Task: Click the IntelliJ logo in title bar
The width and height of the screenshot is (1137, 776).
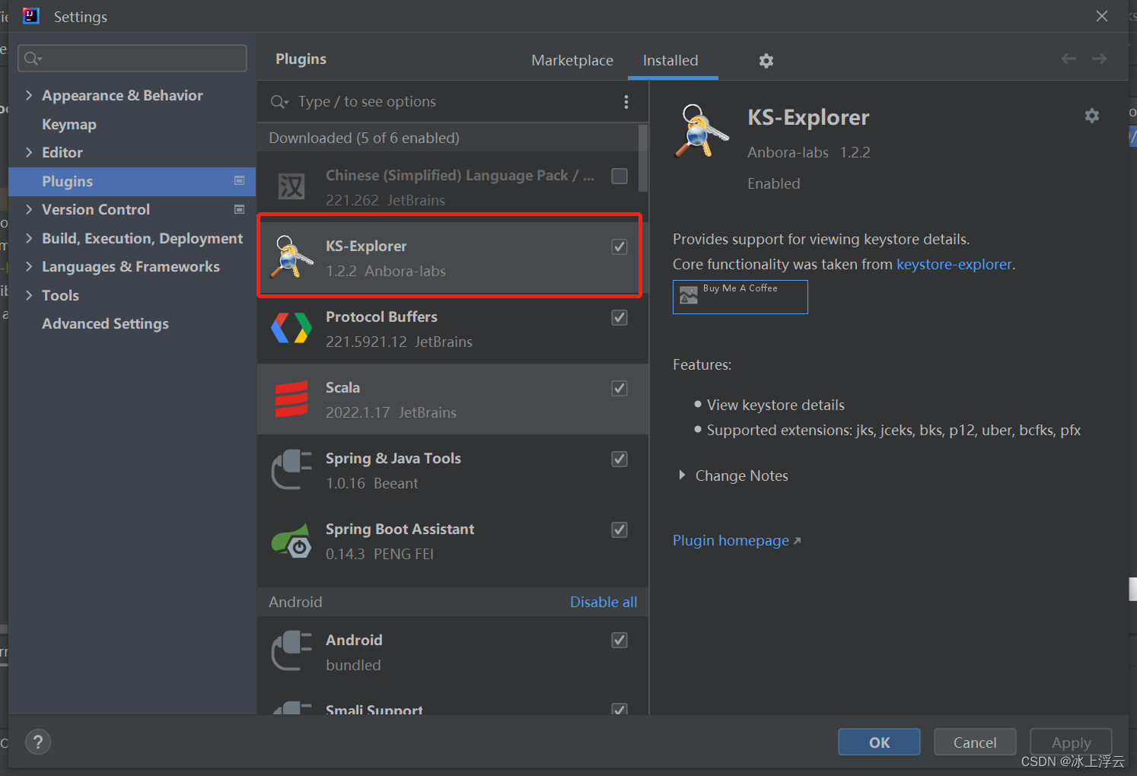Action: (30, 16)
